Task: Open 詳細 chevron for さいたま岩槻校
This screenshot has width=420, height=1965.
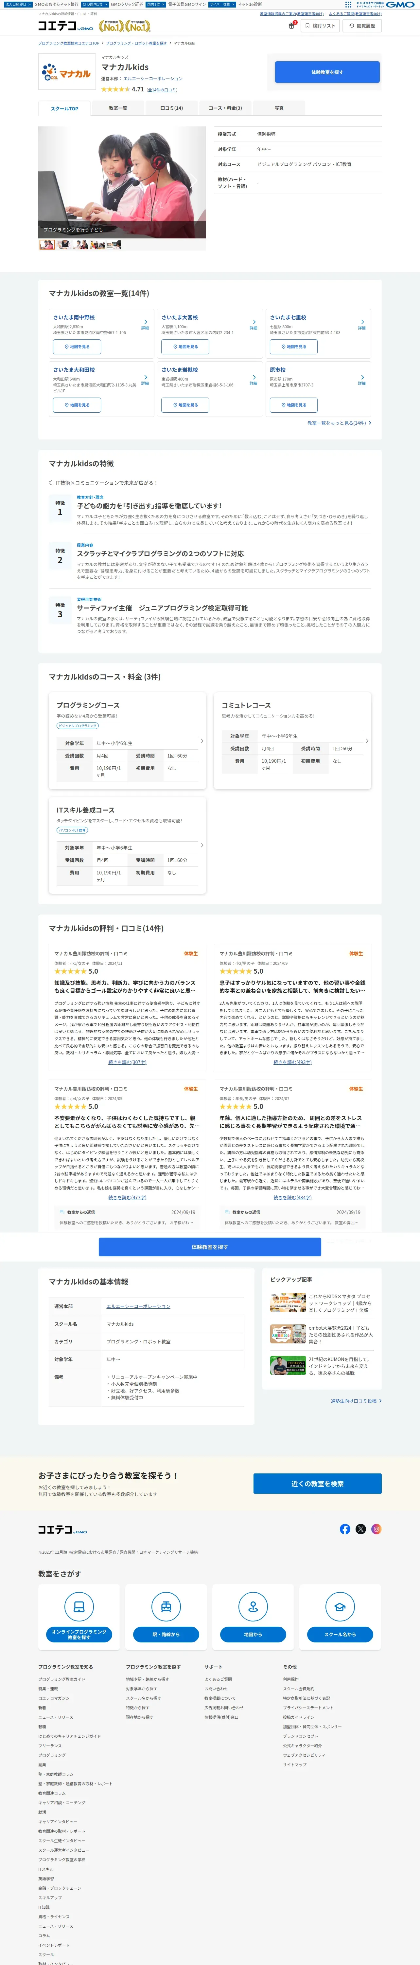Action: coord(253,380)
